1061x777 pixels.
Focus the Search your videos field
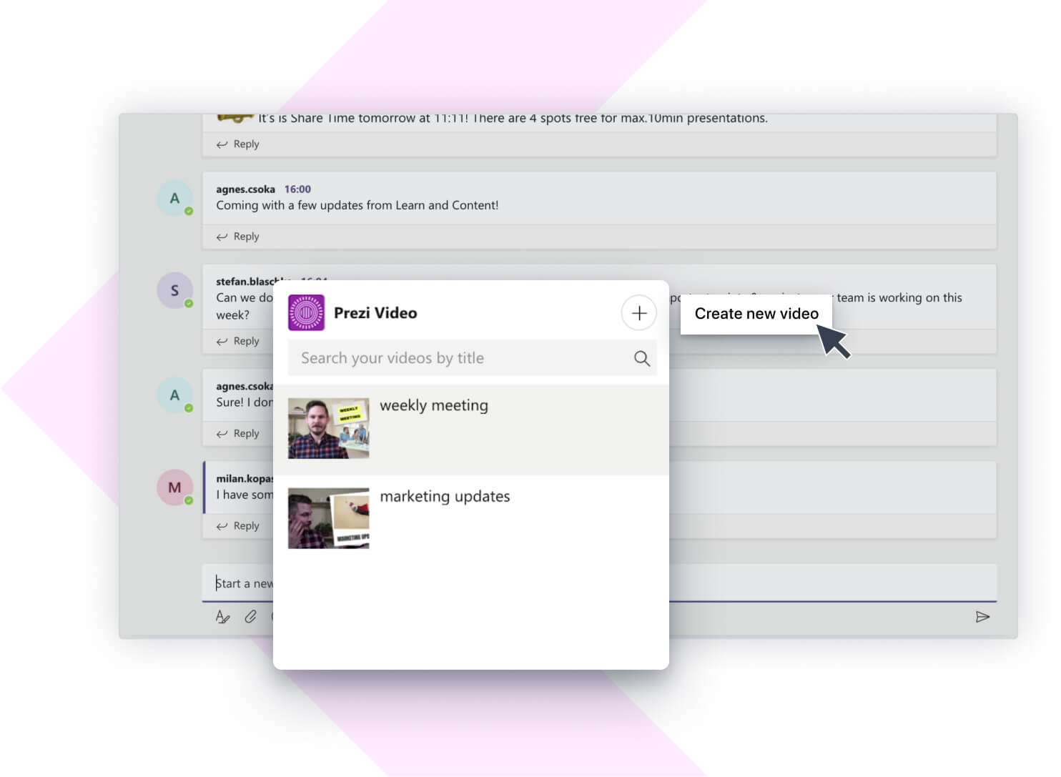tap(458, 358)
